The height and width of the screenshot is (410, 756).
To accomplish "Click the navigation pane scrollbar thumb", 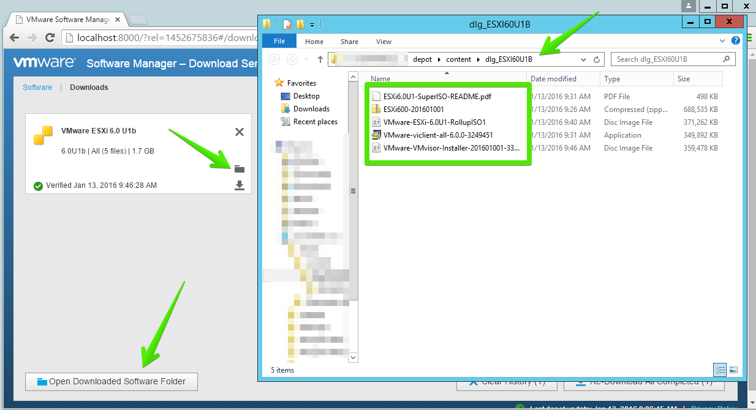I will pos(353,192).
